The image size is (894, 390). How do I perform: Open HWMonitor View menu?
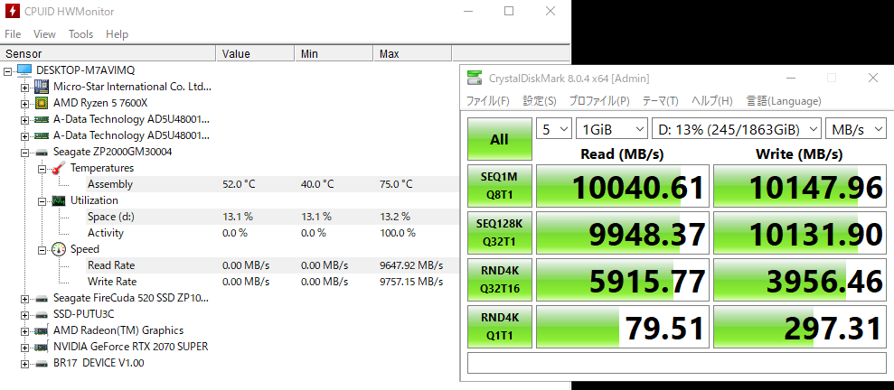tap(44, 34)
